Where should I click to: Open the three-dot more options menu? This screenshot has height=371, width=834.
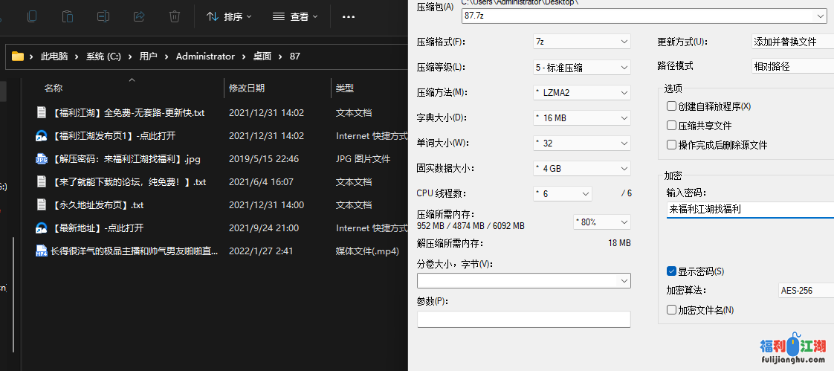click(x=348, y=16)
